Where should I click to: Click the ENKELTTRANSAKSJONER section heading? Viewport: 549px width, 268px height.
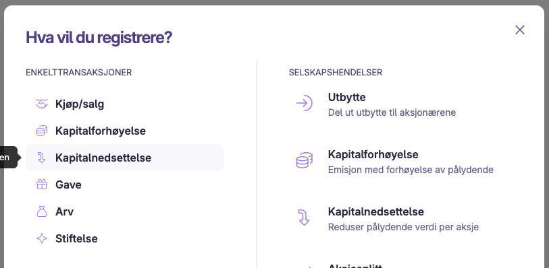pyautogui.click(x=79, y=73)
